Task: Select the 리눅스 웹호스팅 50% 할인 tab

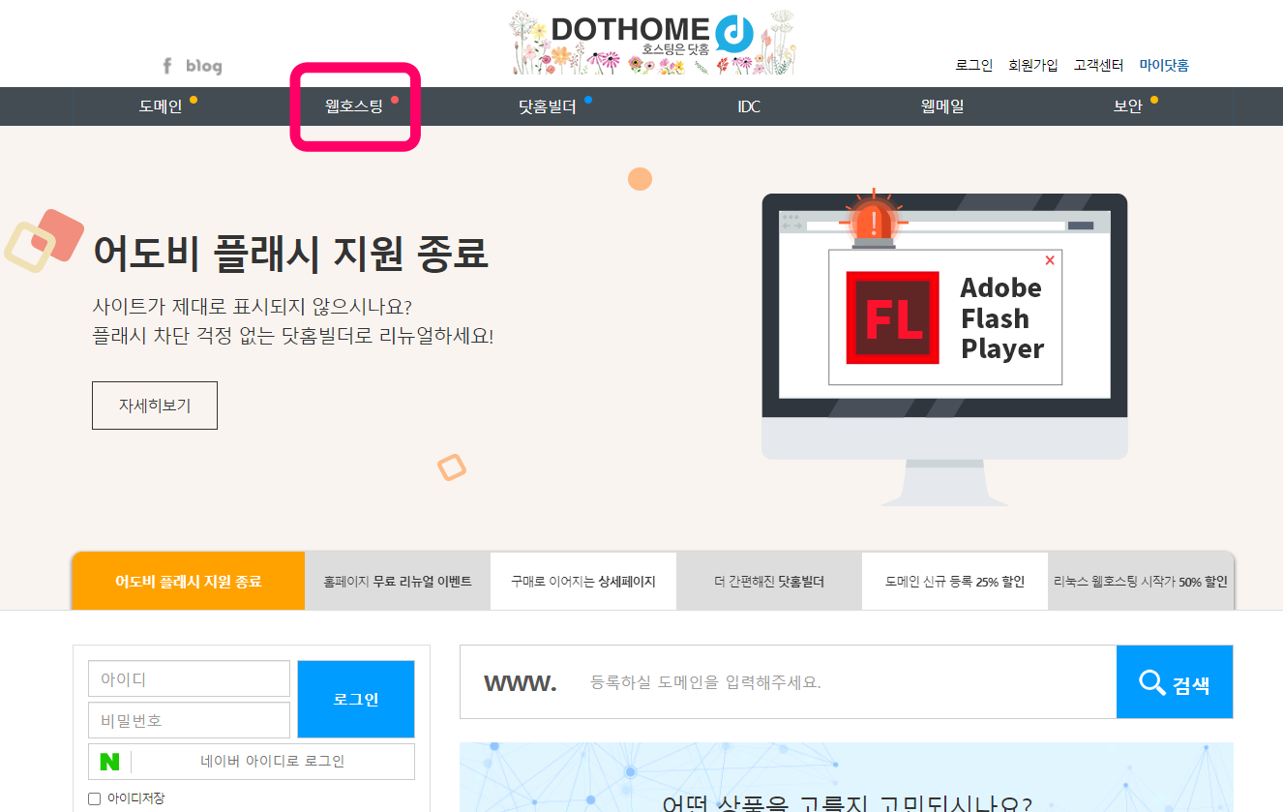Action: 1141,582
